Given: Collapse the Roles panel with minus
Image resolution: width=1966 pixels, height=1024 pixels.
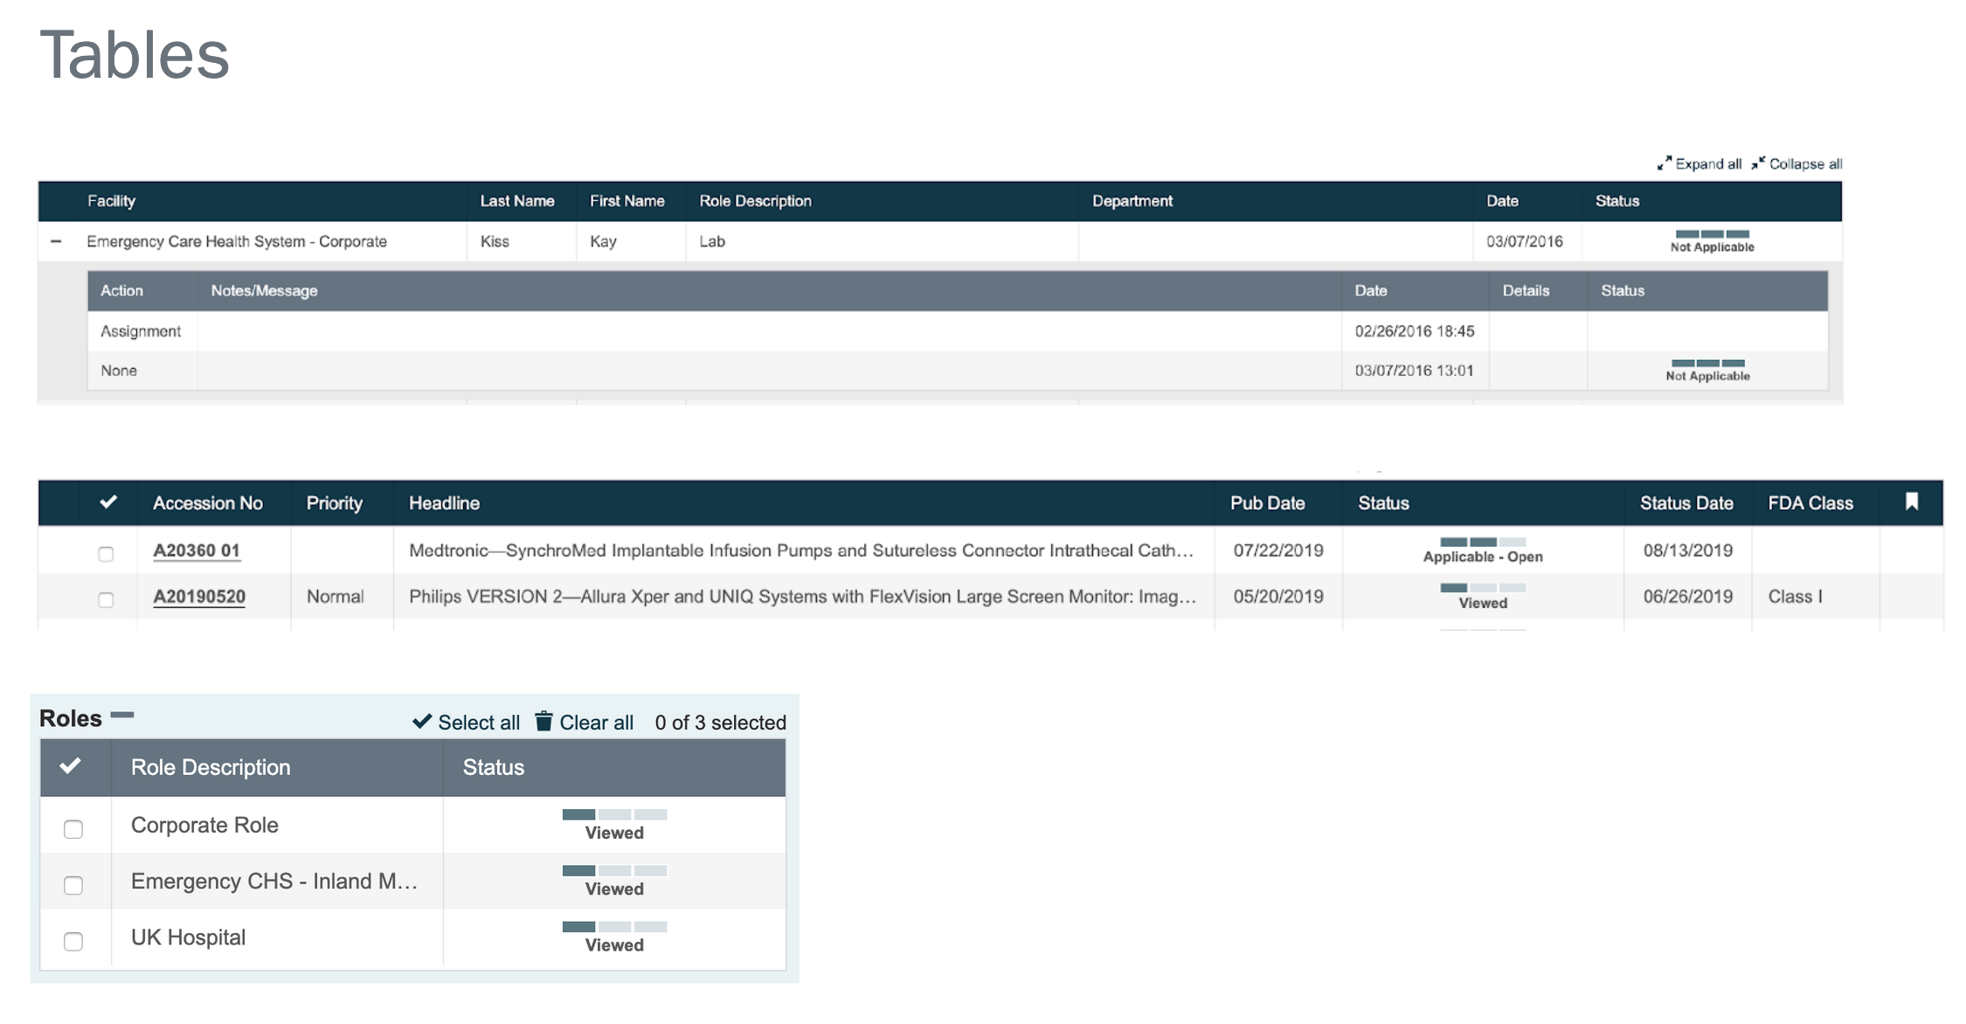Looking at the screenshot, I should (x=122, y=715).
